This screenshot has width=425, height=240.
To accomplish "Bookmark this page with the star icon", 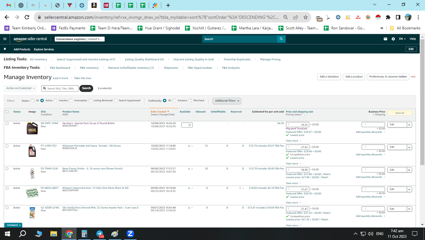I will point(306,17).
